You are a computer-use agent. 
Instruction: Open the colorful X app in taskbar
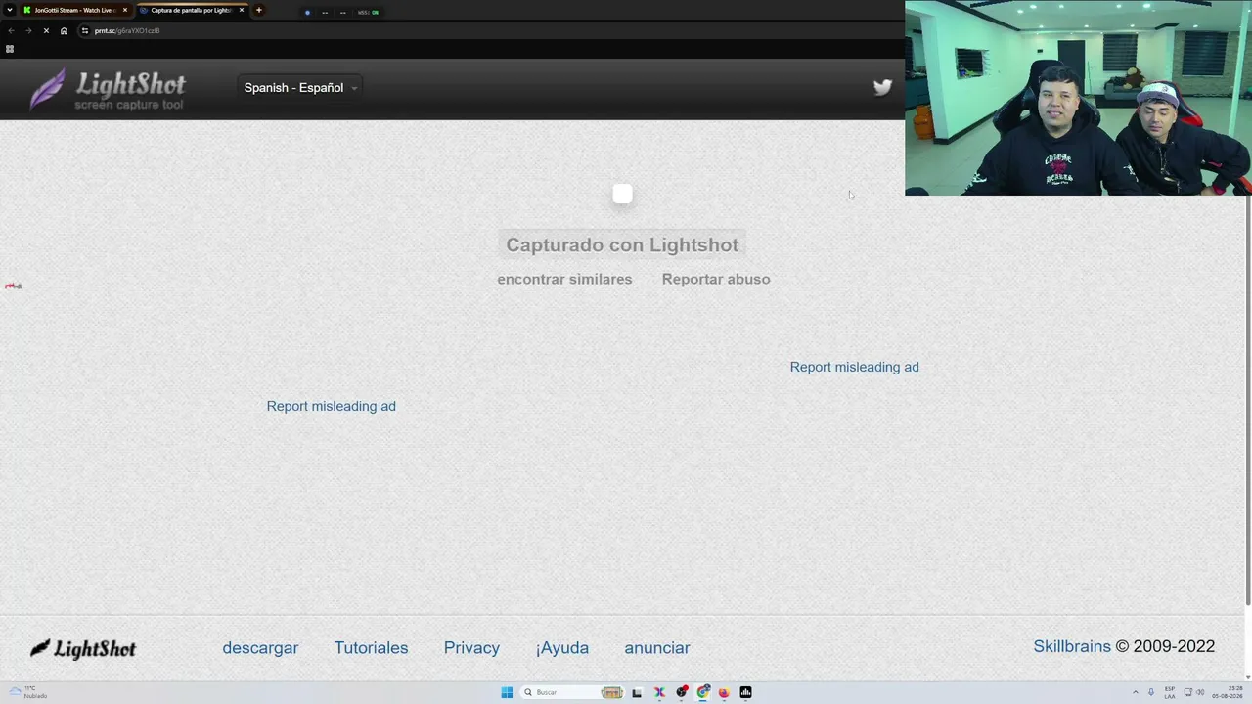click(659, 692)
